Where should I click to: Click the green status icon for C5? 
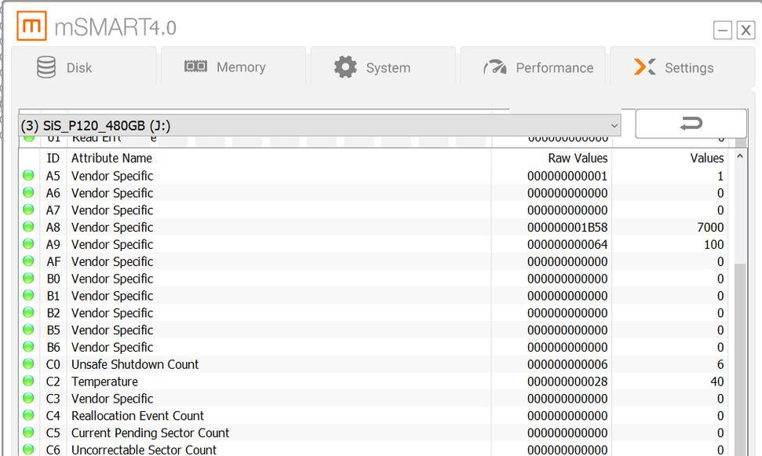29,432
